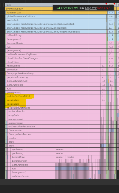Click the saveValue flame bar
The height and width of the screenshot is (193, 119).
click(53, 70)
